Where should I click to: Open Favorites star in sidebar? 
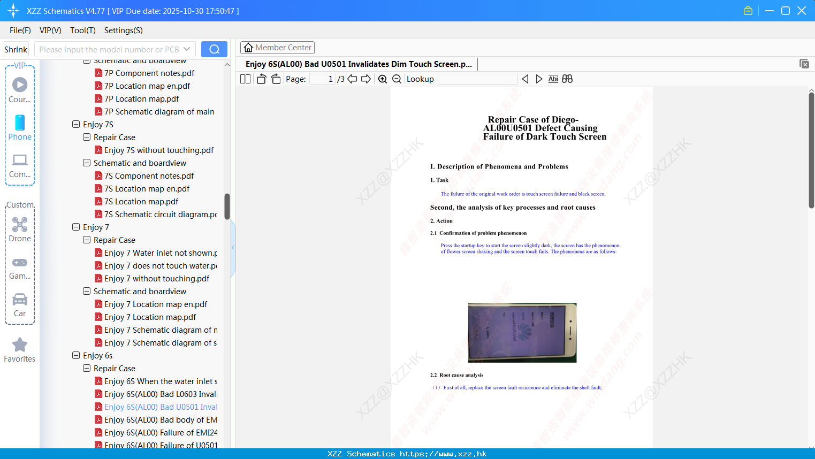point(20,350)
